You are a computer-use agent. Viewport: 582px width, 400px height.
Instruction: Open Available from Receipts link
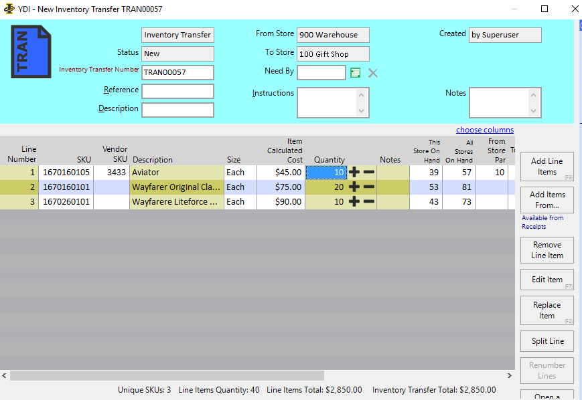(x=542, y=222)
